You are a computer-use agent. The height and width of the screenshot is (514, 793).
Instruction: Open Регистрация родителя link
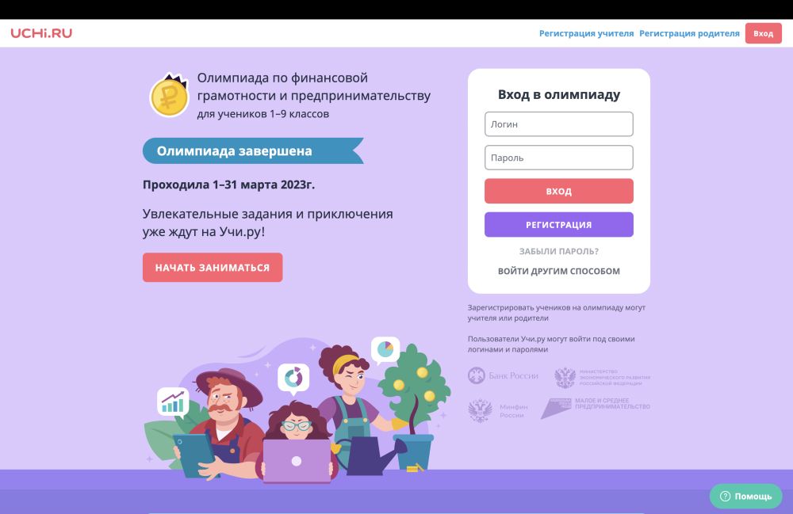[x=689, y=33]
